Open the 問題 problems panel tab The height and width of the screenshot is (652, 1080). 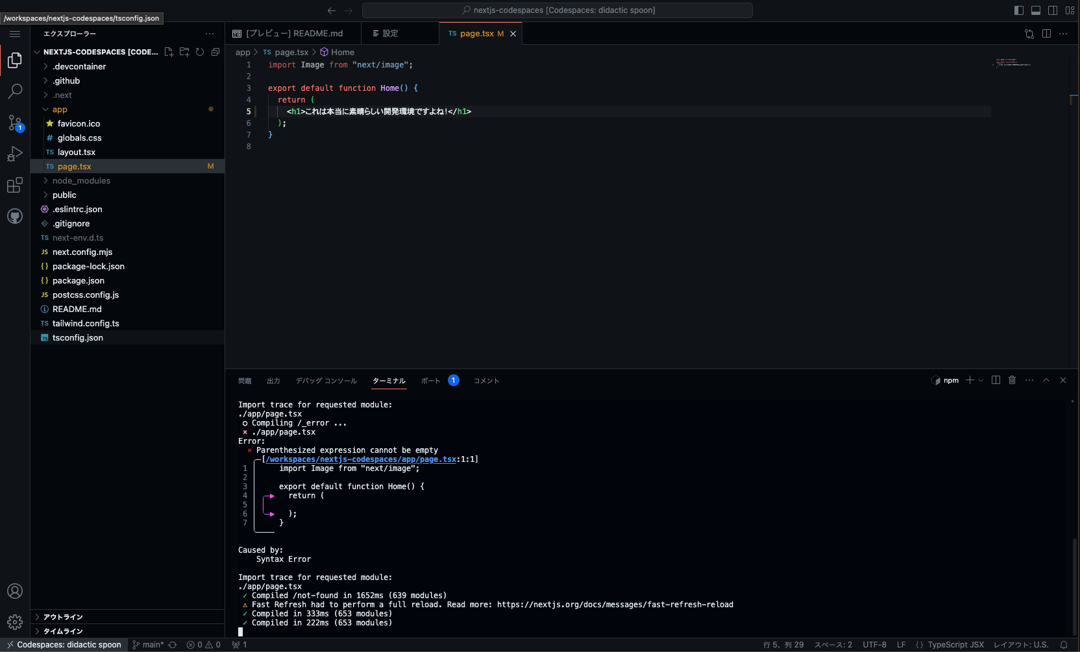(245, 381)
